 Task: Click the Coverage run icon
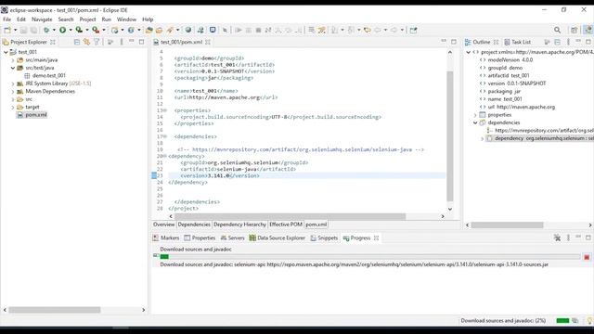(x=79, y=30)
